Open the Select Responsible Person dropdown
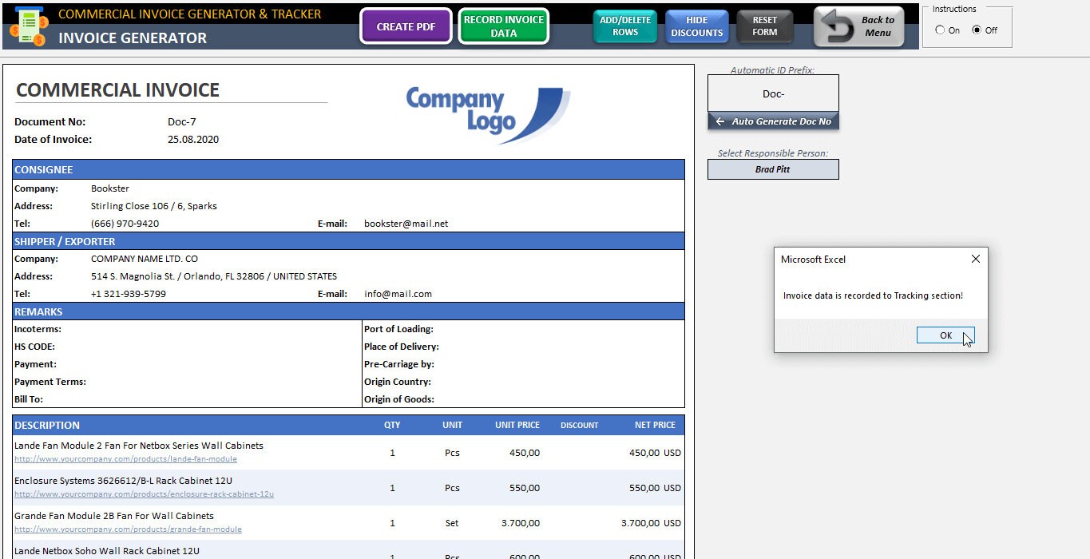 coord(772,168)
